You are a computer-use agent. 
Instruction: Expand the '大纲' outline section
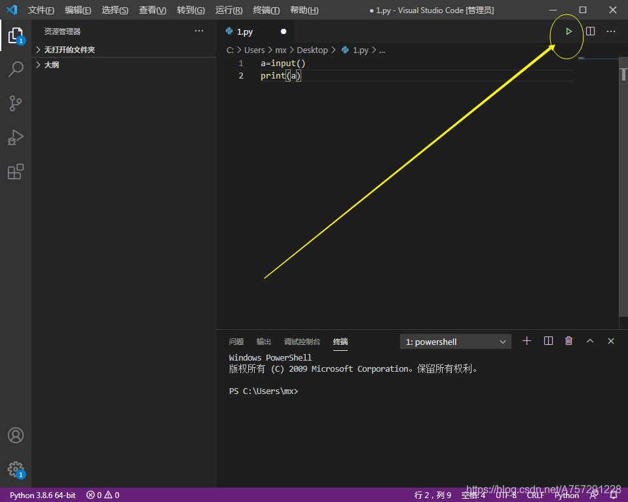[x=124, y=65]
